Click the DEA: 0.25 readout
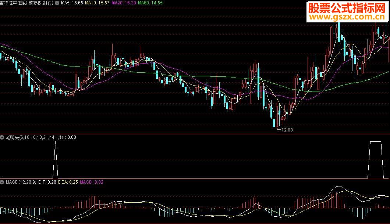 [68, 182]
